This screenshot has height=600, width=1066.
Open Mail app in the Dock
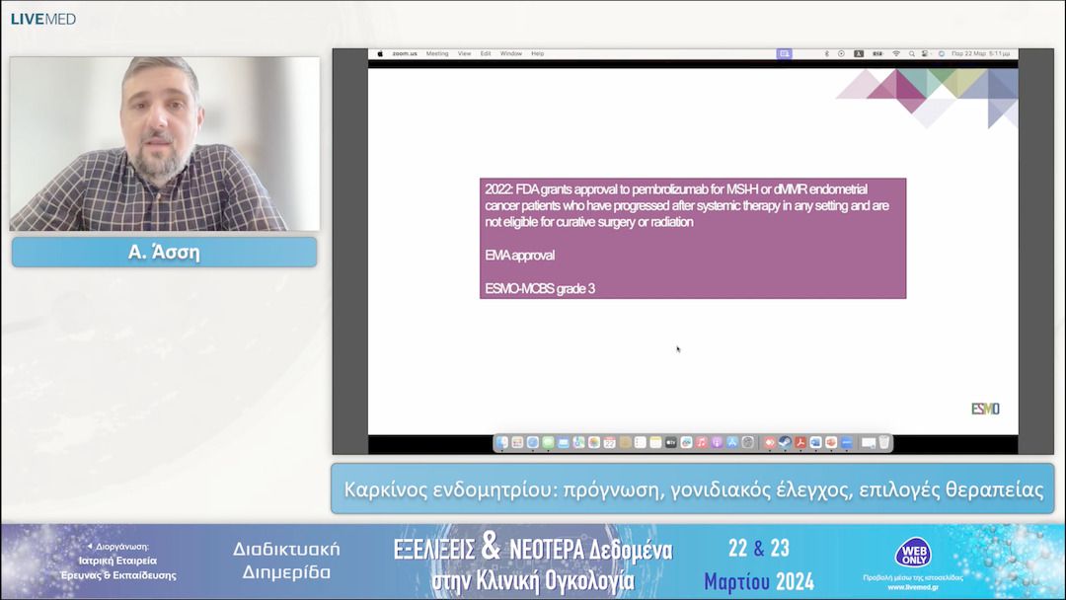(x=564, y=442)
